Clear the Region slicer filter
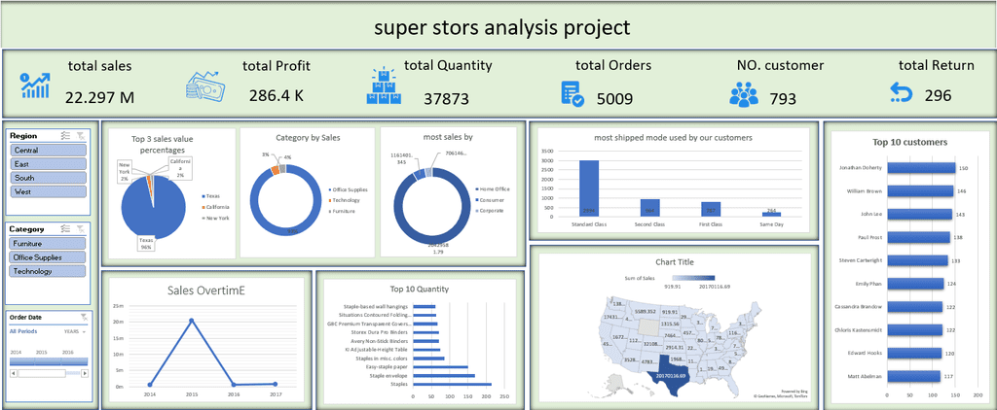The height and width of the screenshot is (410, 997). (81, 135)
